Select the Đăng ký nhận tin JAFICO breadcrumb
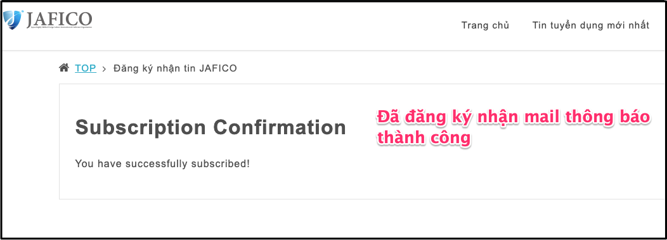Image resolution: width=667 pixels, height=240 pixels. tap(175, 68)
